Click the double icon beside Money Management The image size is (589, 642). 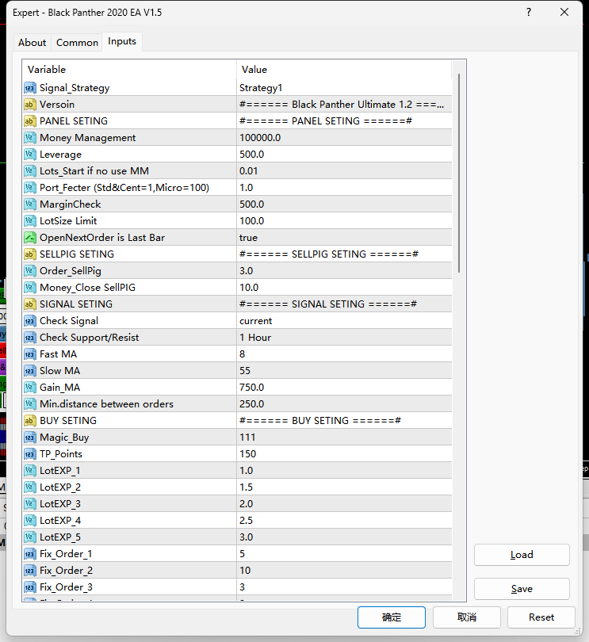click(29, 138)
